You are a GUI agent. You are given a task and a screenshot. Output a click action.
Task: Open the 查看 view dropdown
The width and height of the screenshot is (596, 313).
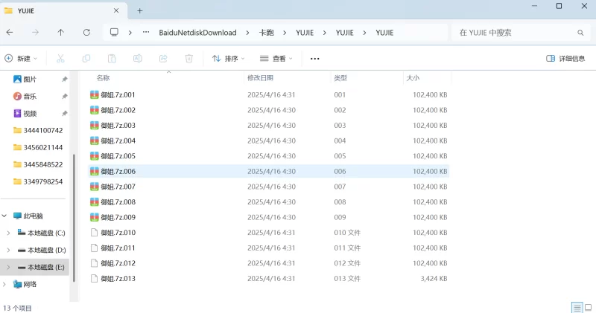point(276,59)
